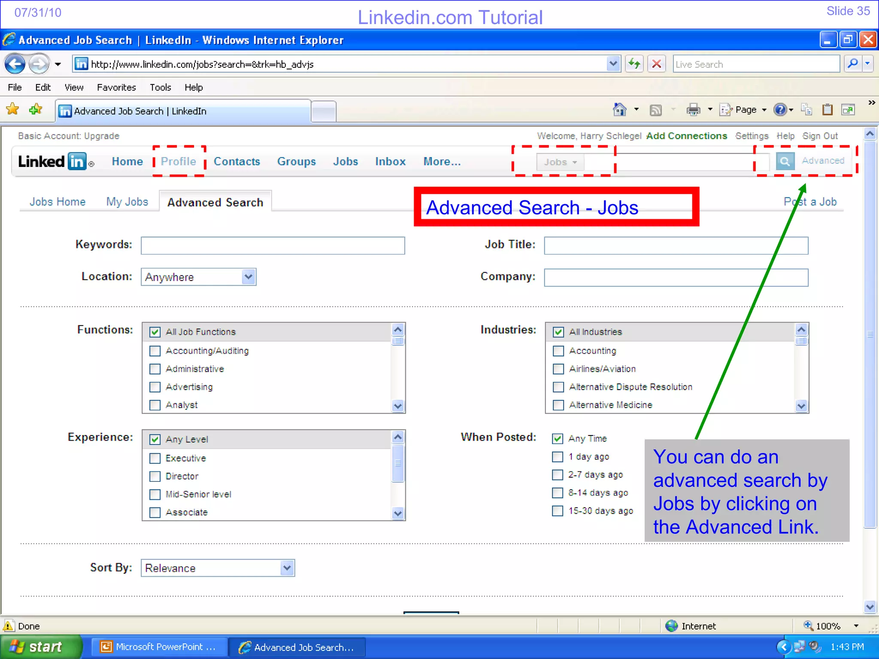Check the Airlines/Aviation industry box
The image size is (879, 659).
(558, 369)
